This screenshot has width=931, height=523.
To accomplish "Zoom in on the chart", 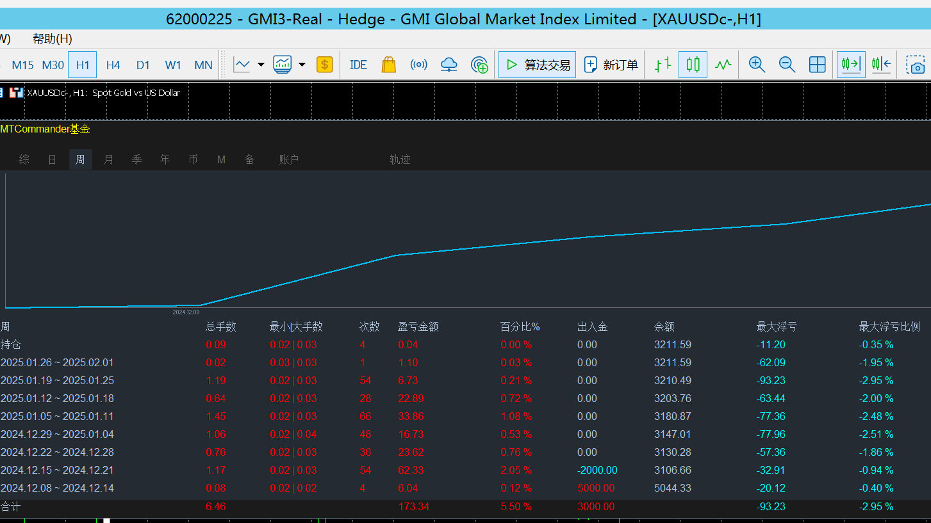I will (x=757, y=65).
